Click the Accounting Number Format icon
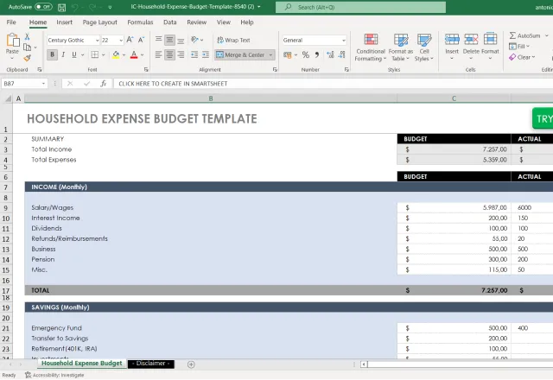553x380 pixels. click(288, 54)
